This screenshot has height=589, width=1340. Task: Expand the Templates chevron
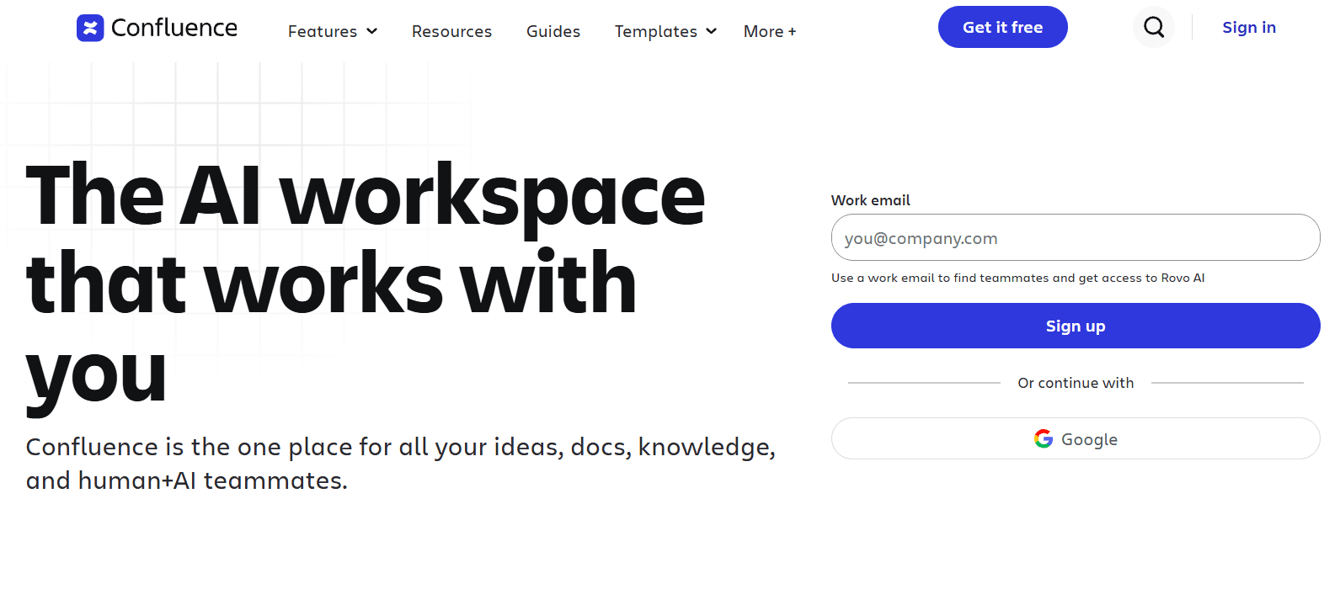[712, 31]
